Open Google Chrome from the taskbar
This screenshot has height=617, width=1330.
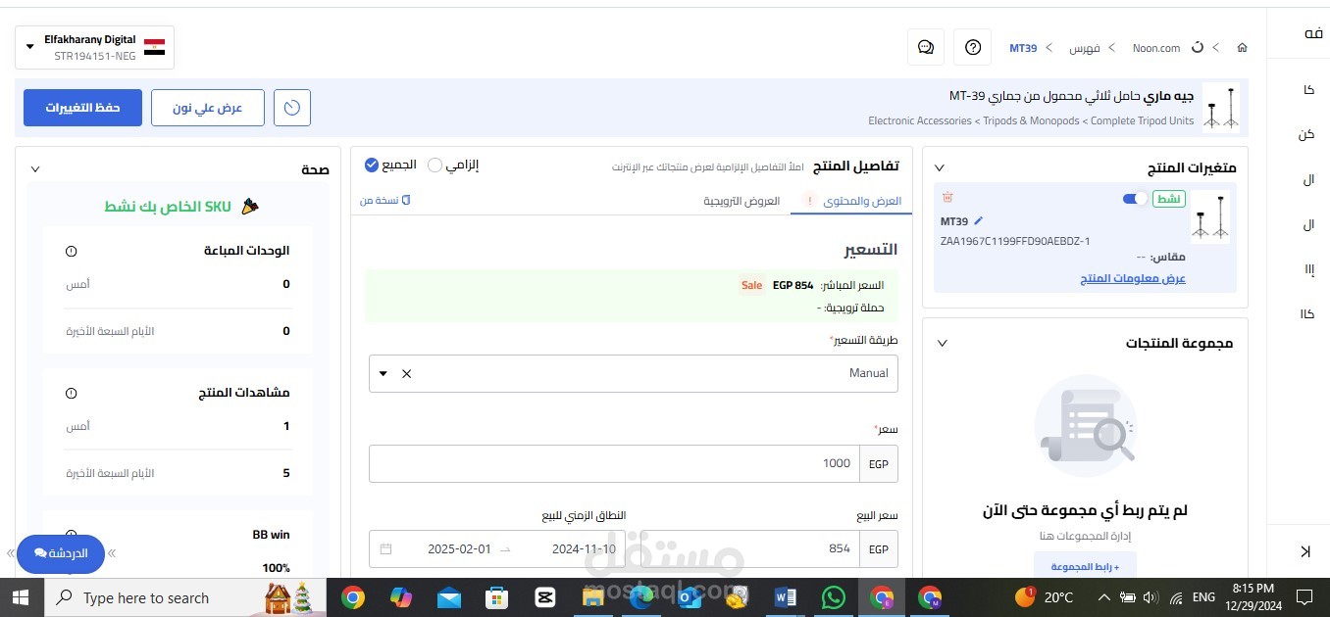point(353,597)
